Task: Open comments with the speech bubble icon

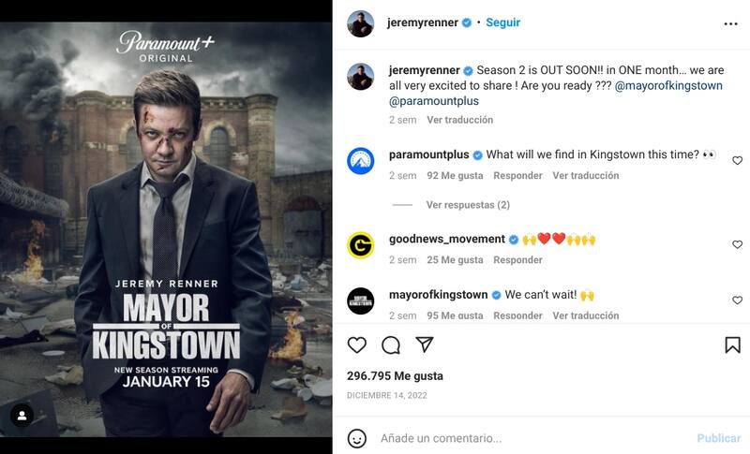Action: (391, 345)
